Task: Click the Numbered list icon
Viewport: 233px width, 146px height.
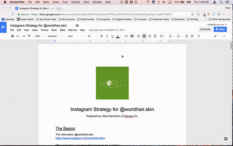Action: coord(170,36)
